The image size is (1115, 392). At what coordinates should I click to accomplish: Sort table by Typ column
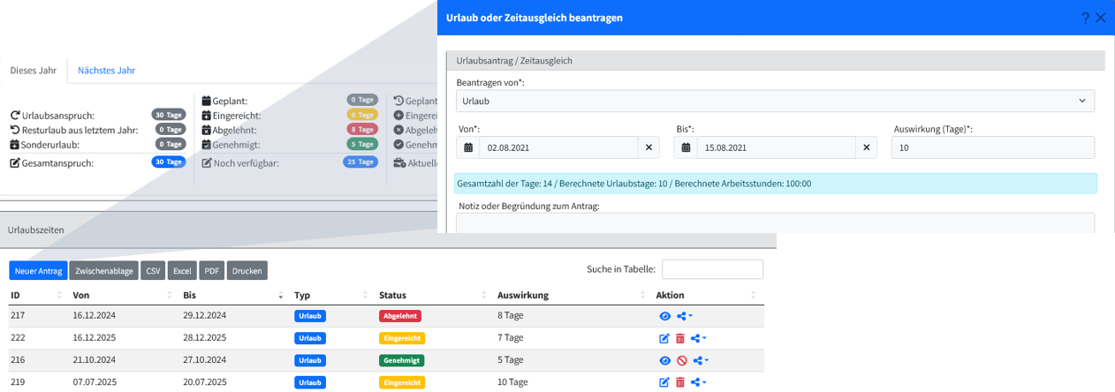pos(332,295)
